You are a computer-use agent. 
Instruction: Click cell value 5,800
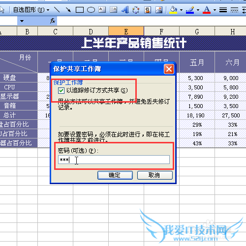tap(231, 87)
